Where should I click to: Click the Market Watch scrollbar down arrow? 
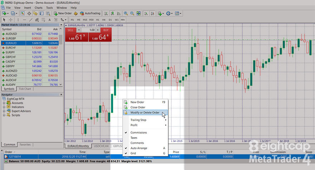tap(60, 84)
